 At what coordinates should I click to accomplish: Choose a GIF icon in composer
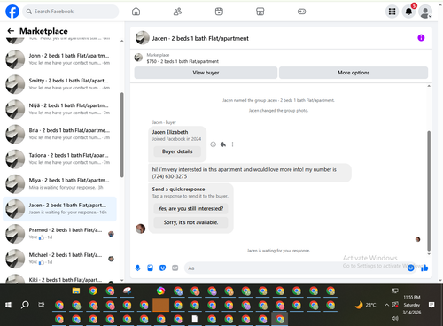pos(175,268)
